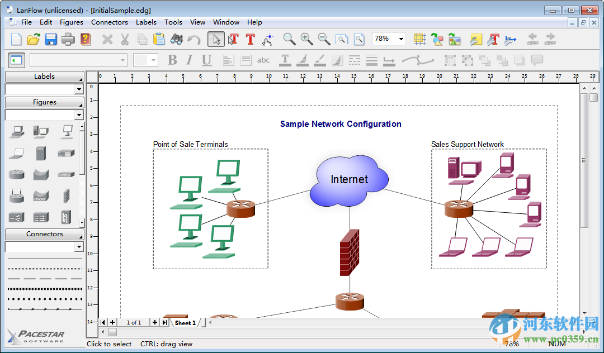The width and height of the screenshot is (604, 353).
Task: Open the 78% zoom level dropdown
Action: tap(401, 39)
